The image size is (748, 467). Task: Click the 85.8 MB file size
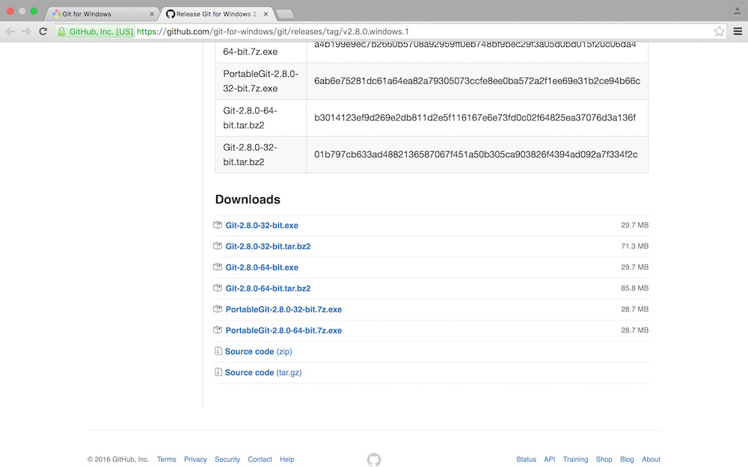634,288
